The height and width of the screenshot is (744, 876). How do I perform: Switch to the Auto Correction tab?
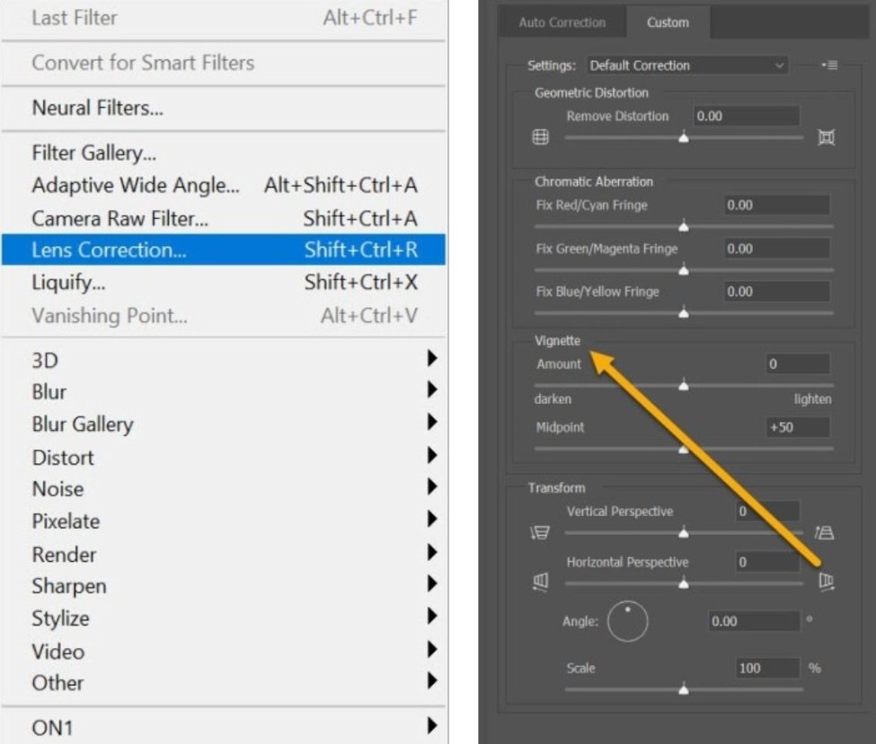[562, 22]
